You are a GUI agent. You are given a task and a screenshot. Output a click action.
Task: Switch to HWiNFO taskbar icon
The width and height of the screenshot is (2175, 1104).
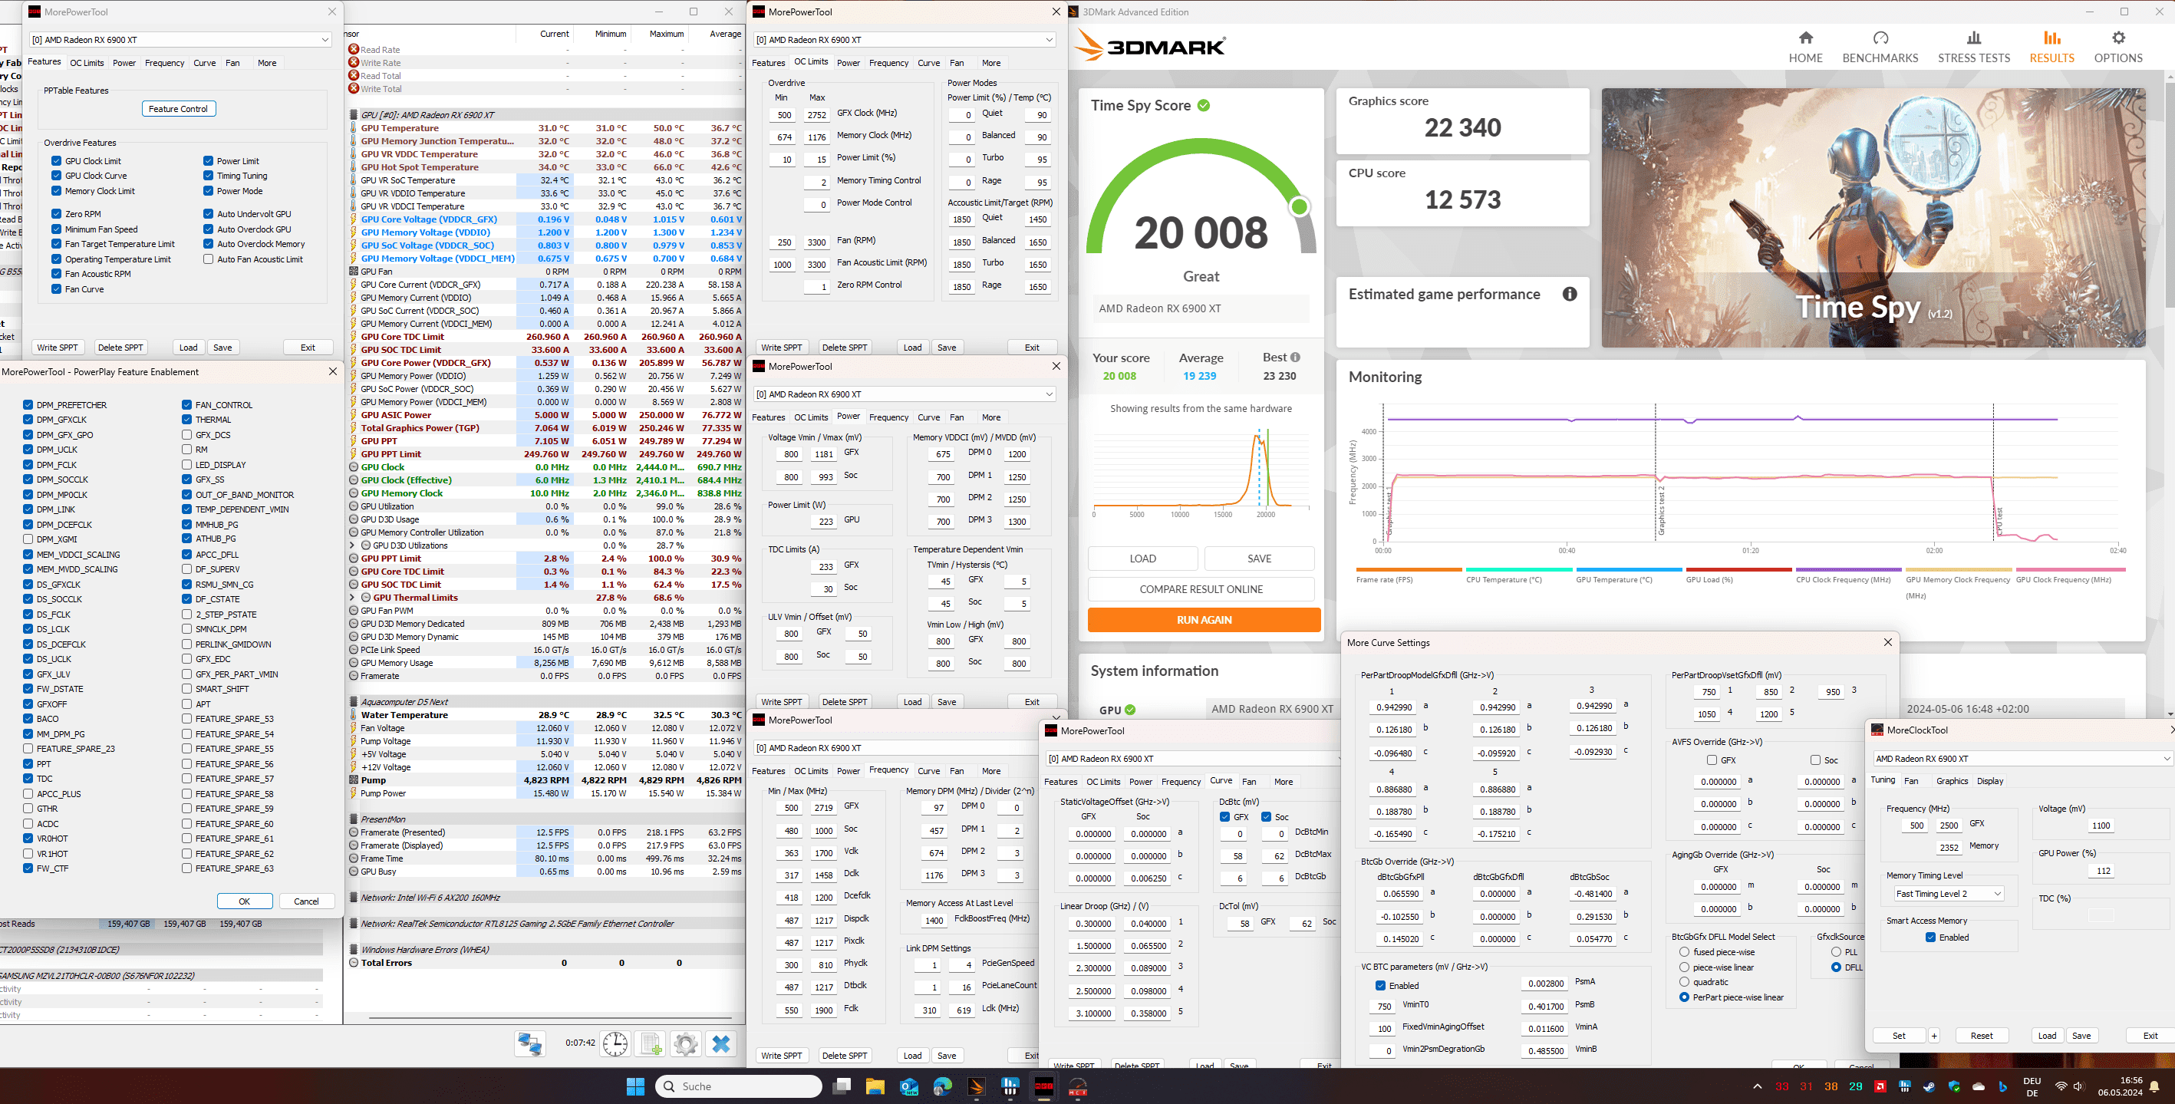pos(1010,1086)
